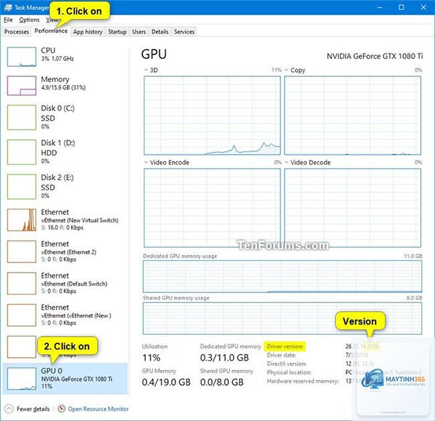Screen dimensions: 435x421
Task: Click the 0.0/8.0 GB shared memory value
Action: [222, 382]
